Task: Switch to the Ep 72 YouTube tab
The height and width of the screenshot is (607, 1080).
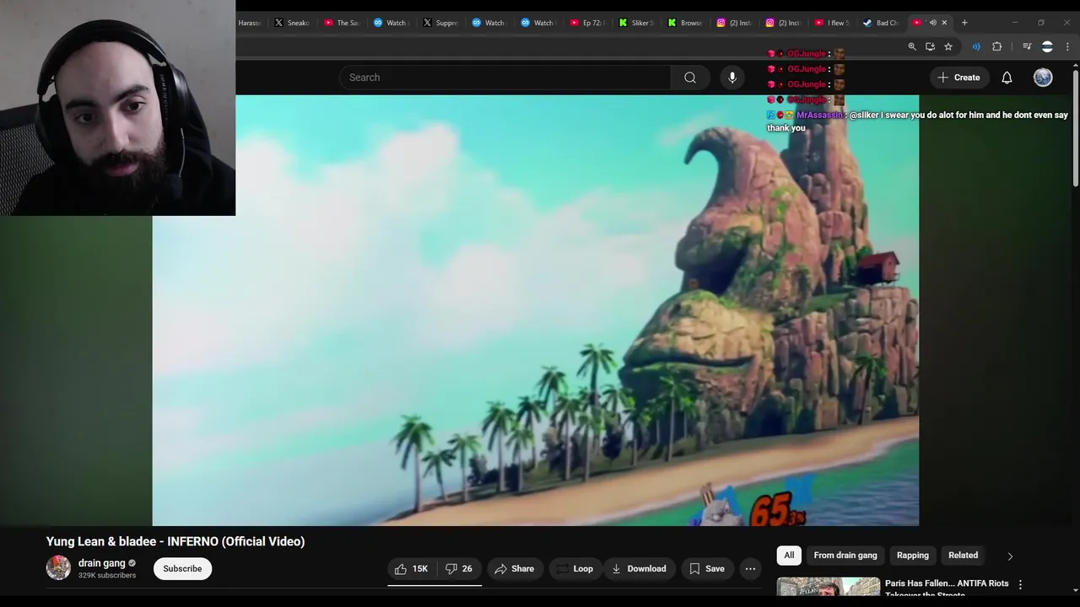Action: click(x=587, y=23)
